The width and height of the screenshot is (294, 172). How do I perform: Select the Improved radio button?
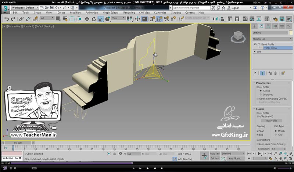[261, 94]
